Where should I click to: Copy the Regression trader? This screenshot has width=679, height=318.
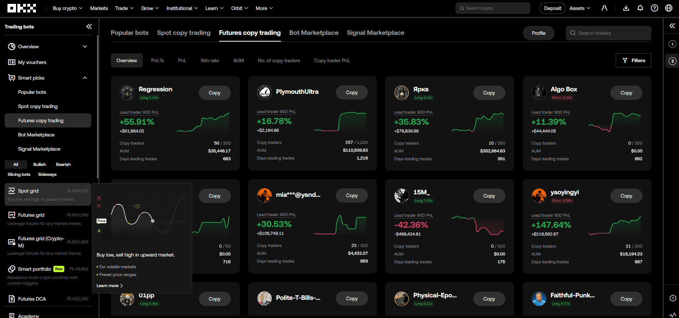214,93
